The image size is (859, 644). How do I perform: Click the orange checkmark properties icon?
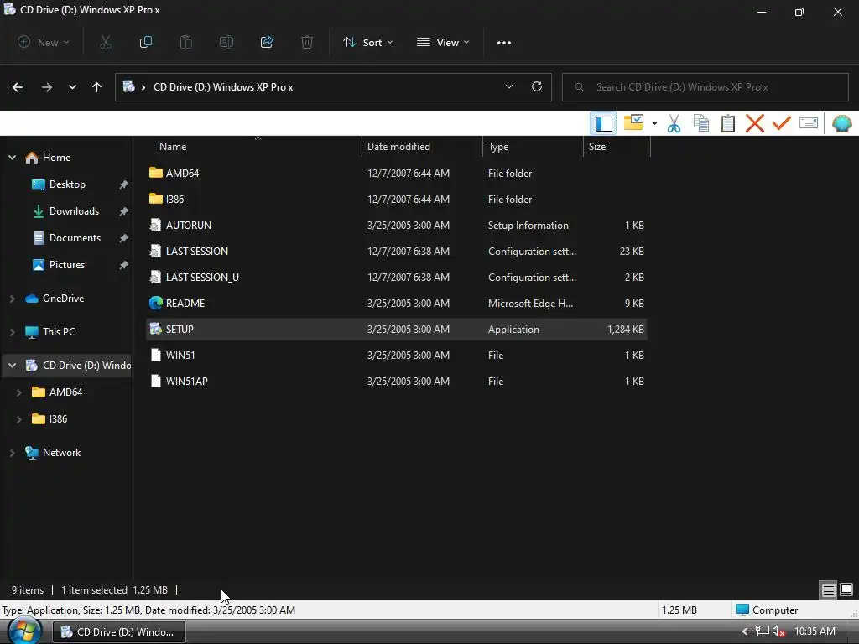782,123
